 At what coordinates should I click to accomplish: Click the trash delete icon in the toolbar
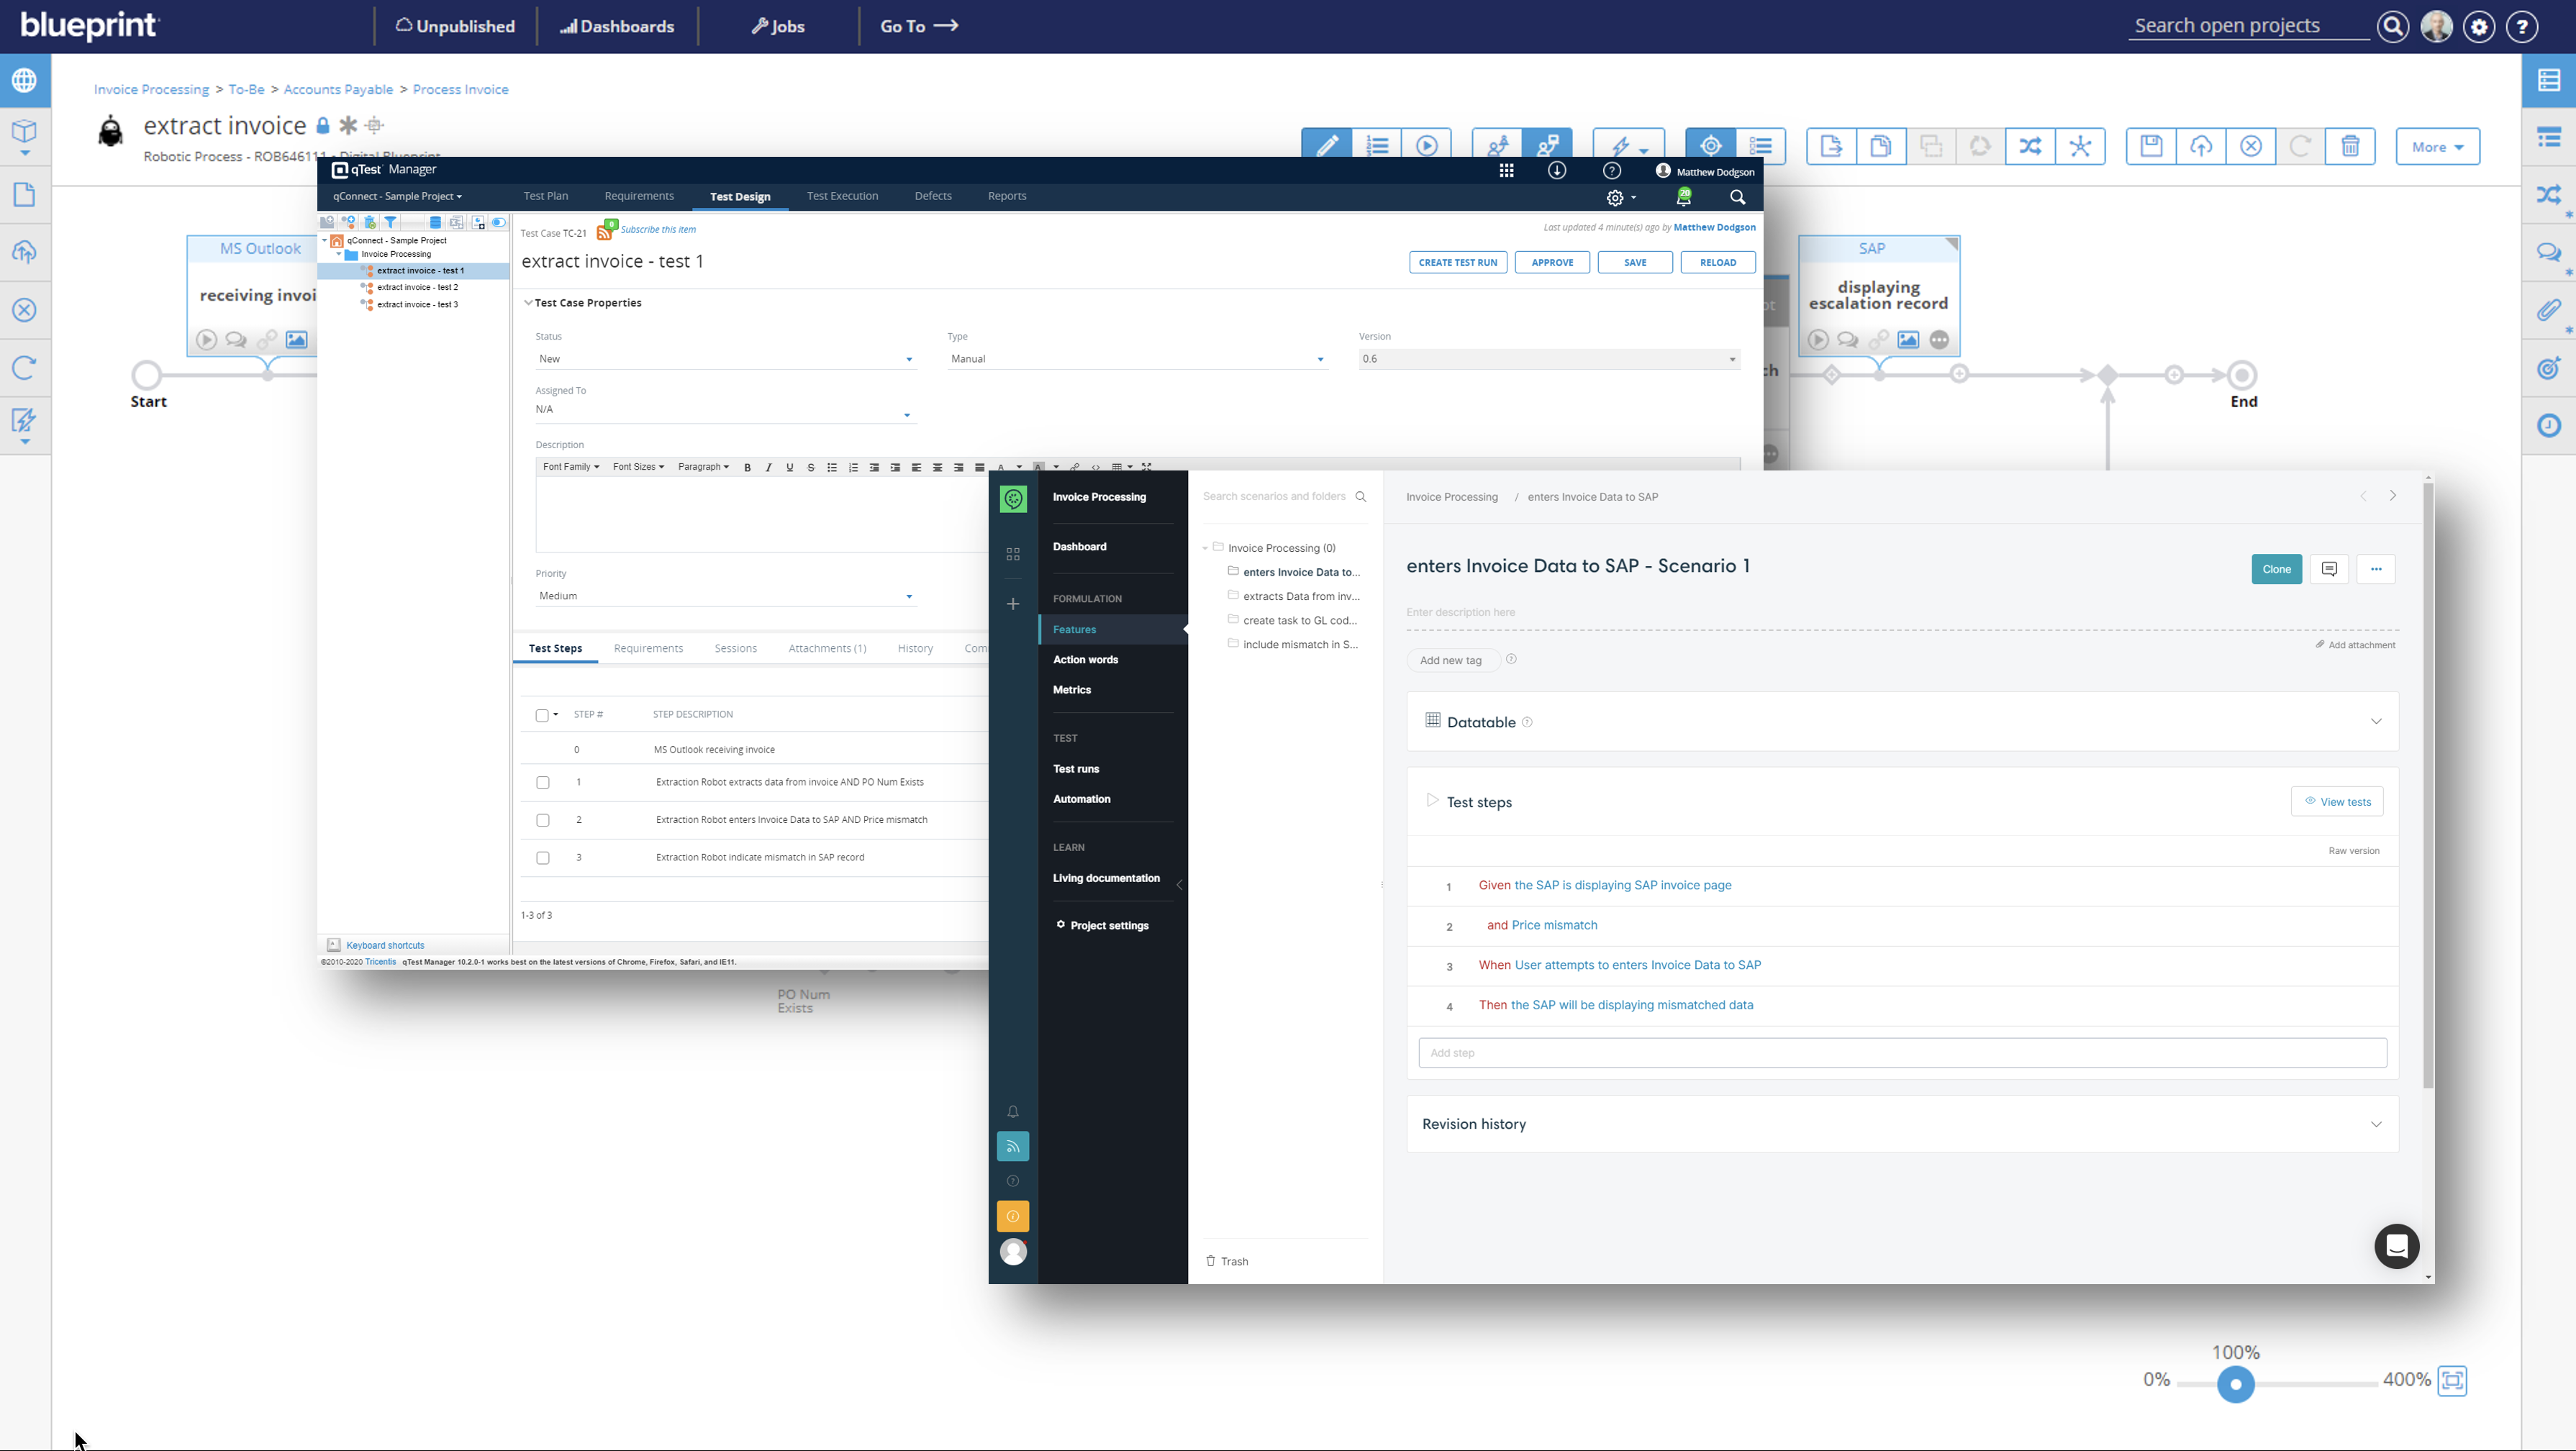[2350, 146]
